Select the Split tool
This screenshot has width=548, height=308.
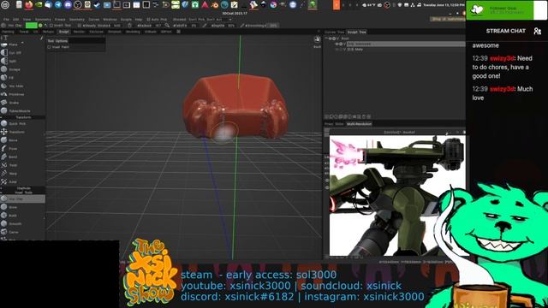pos(10,61)
